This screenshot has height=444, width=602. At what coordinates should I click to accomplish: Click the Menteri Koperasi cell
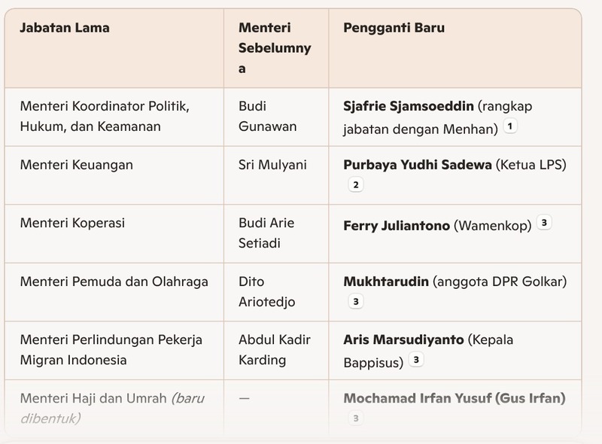(x=114, y=233)
